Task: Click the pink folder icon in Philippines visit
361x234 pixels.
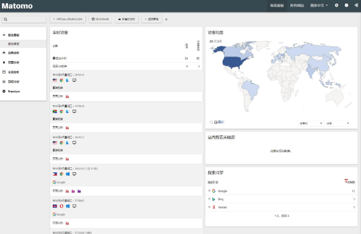Action: (x=73, y=191)
